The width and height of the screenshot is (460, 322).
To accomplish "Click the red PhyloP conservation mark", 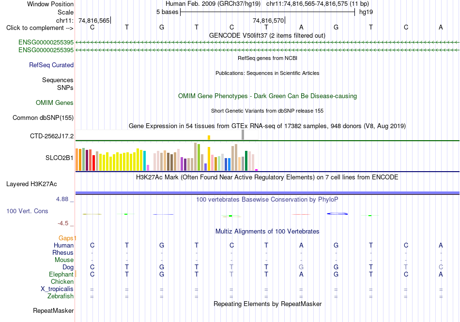I will click(x=301, y=215).
